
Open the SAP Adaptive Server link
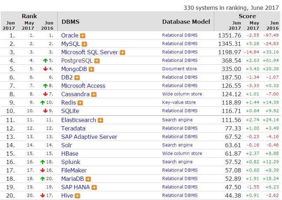89,137
